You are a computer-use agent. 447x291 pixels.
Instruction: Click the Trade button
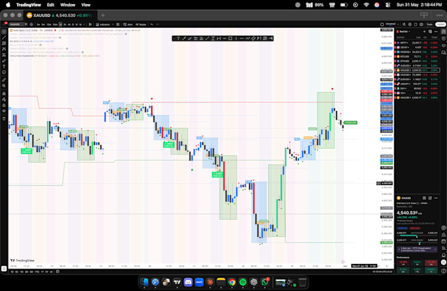coord(429,24)
